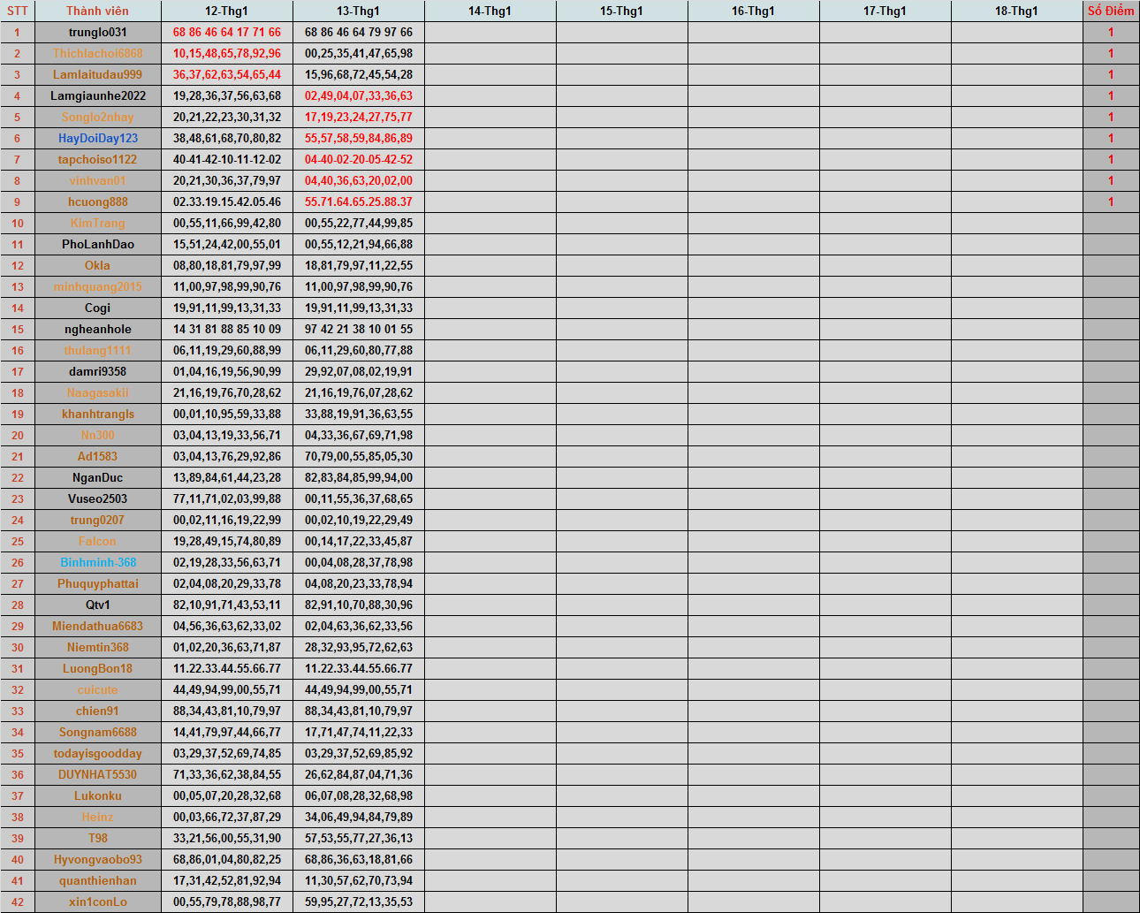Click member name ngheanhole
Image resolution: width=1140 pixels, height=913 pixels.
coord(97,329)
